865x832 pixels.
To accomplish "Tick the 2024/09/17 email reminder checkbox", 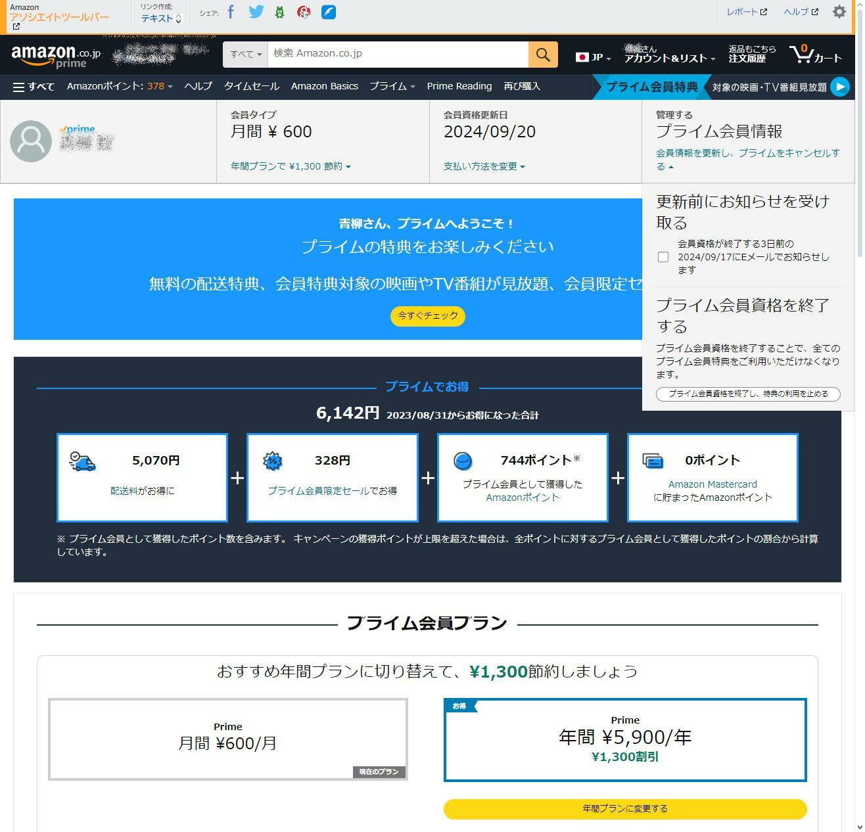I will [663, 257].
